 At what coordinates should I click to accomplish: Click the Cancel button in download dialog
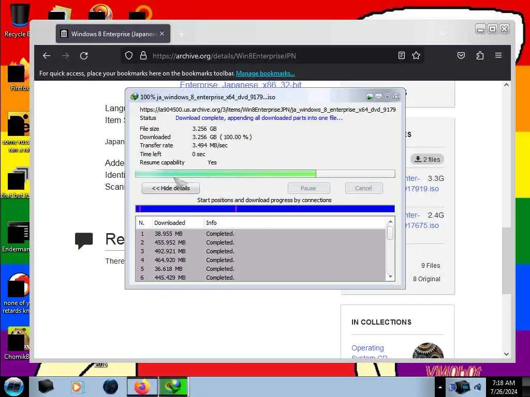tap(364, 188)
